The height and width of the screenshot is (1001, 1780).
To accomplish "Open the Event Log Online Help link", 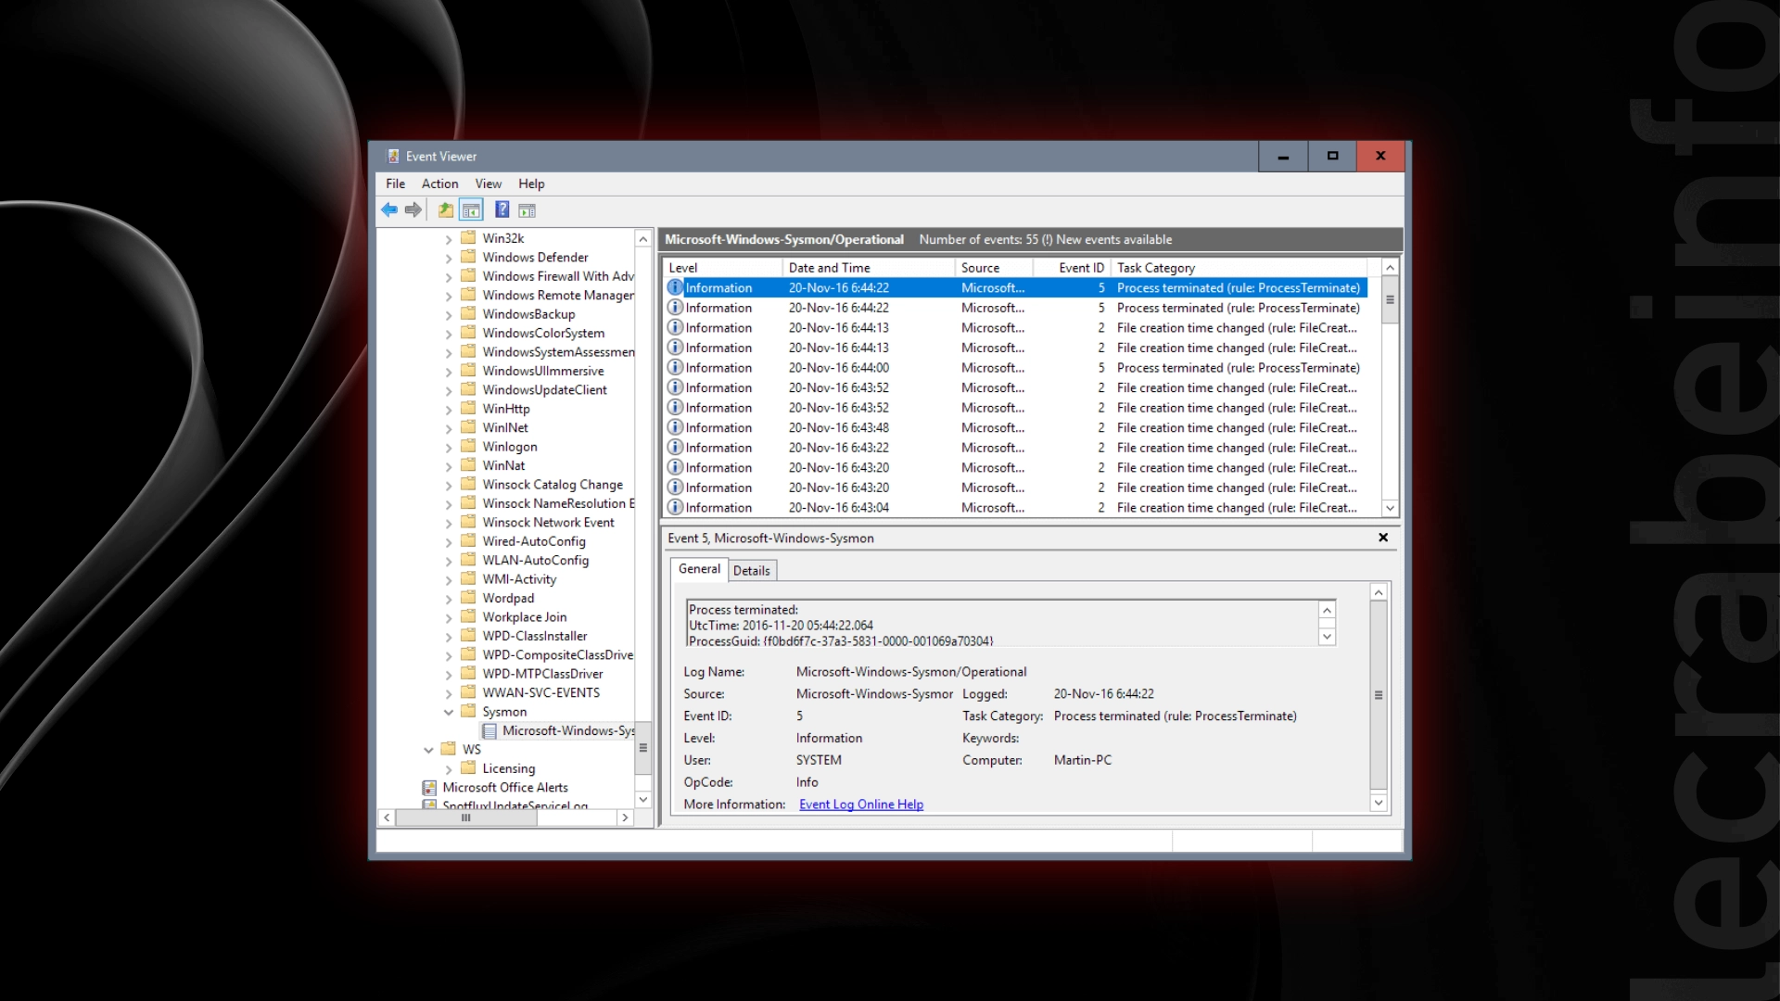I will [x=861, y=805].
